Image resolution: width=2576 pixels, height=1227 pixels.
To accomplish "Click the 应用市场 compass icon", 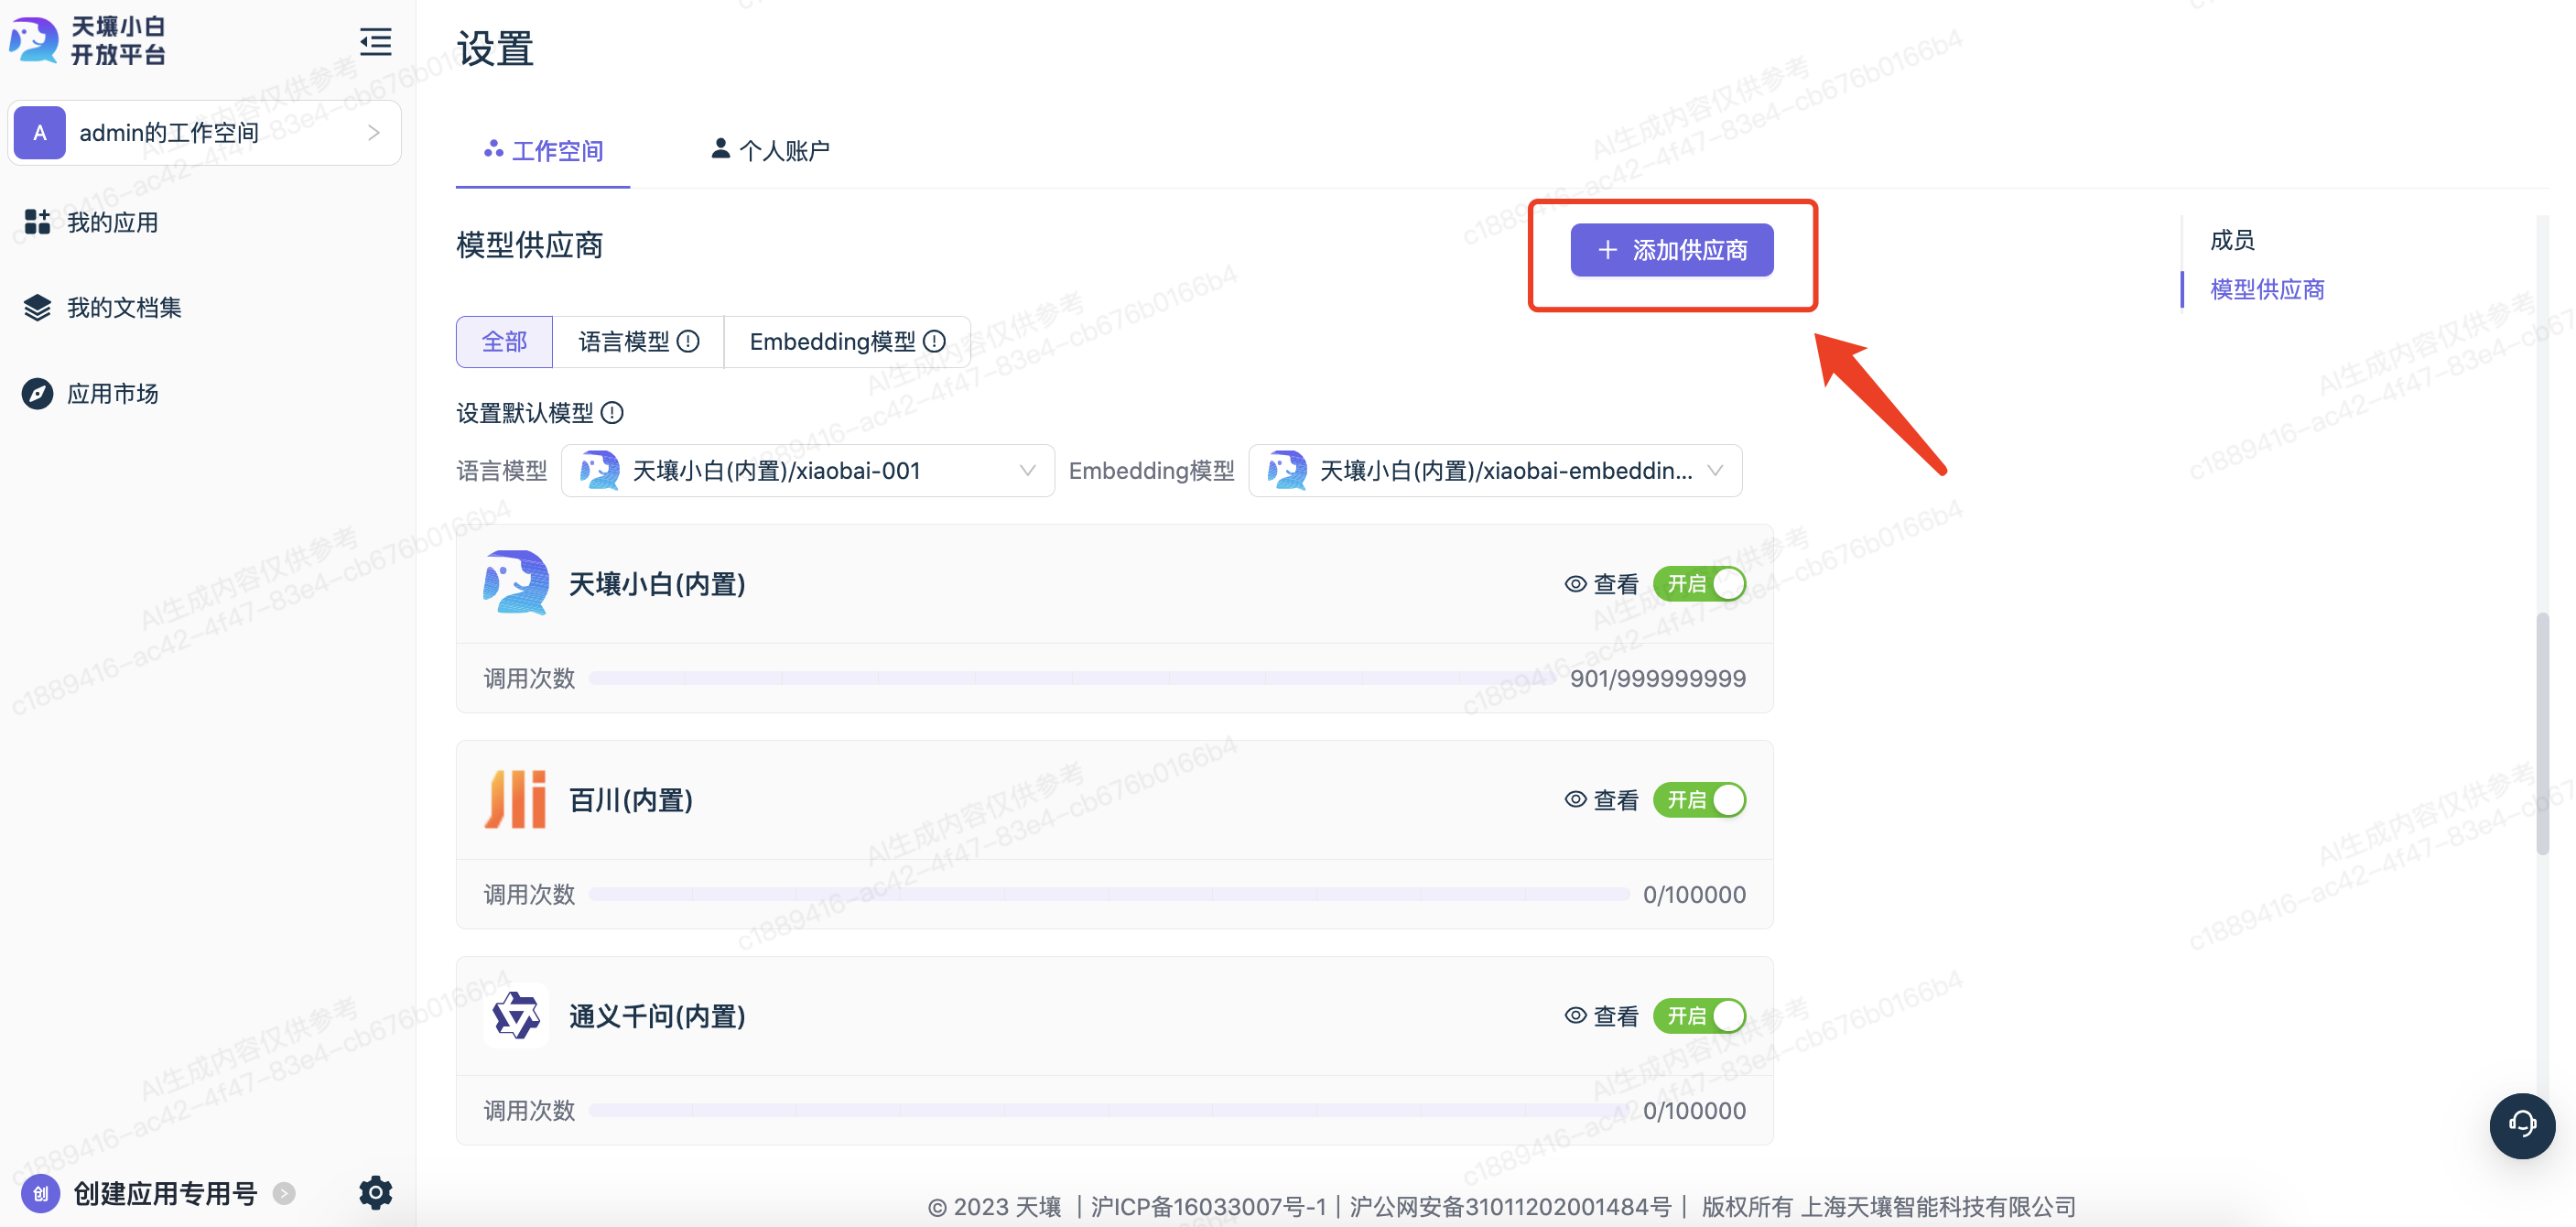I will pos(37,393).
